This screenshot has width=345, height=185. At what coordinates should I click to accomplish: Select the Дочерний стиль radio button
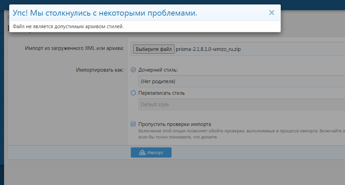click(x=133, y=70)
